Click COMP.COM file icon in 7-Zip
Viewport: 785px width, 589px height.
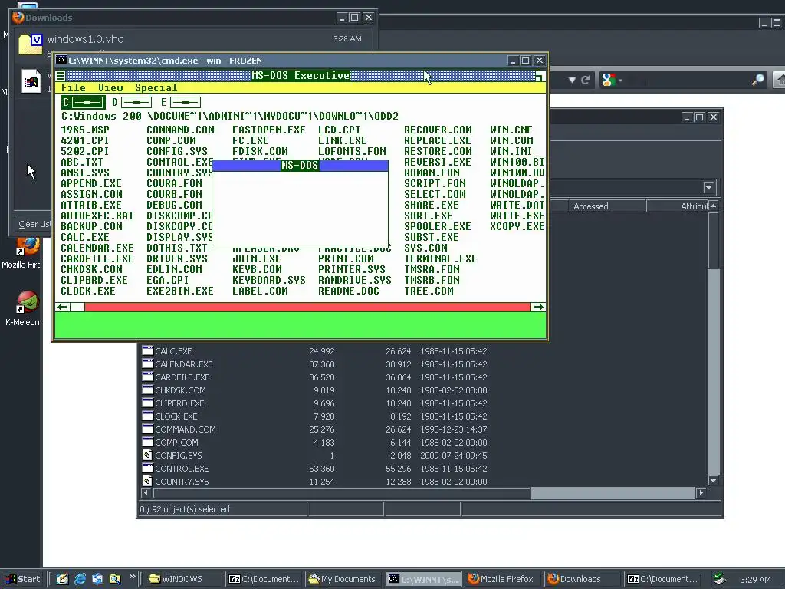(147, 442)
